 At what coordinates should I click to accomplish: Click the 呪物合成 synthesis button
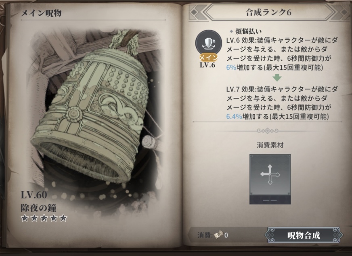(304, 235)
